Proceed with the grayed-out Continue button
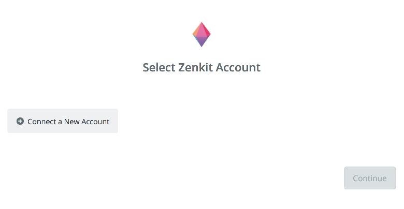404x209 pixels. pos(370,178)
